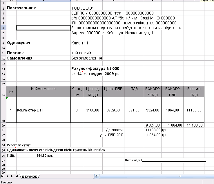The height and width of the screenshot is (184, 214).
Task: Select the date day cell '14'
Action: coord(79,74)
